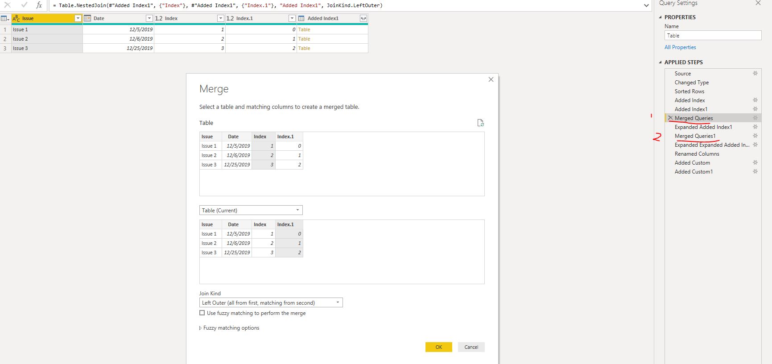Open the table options icon in grid corner
The width and height of the screenshot is (772, 364).
(5, 18)
